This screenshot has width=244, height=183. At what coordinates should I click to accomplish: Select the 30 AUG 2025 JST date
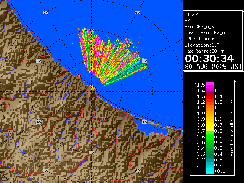[x=213, y=66]
